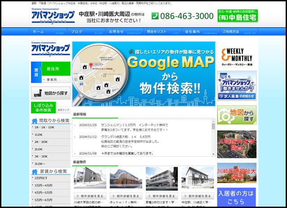This screenshot has width=287, height=208.
Task: Open the 問合せリスト navigation tab
Action: pos(163,32)
